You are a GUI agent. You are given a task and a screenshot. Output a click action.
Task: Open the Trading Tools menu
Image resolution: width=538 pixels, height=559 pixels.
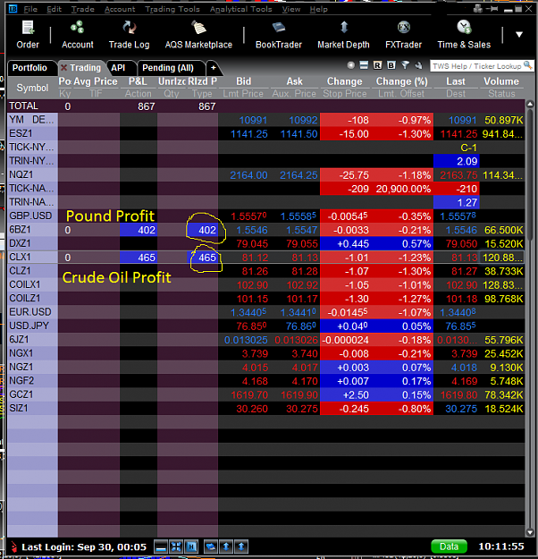point(172,9)
